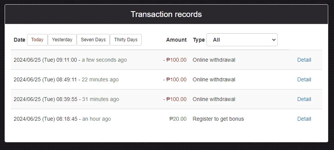View Detail for Register to get bonus
334x150 pixels.
[x=304, y=119]
